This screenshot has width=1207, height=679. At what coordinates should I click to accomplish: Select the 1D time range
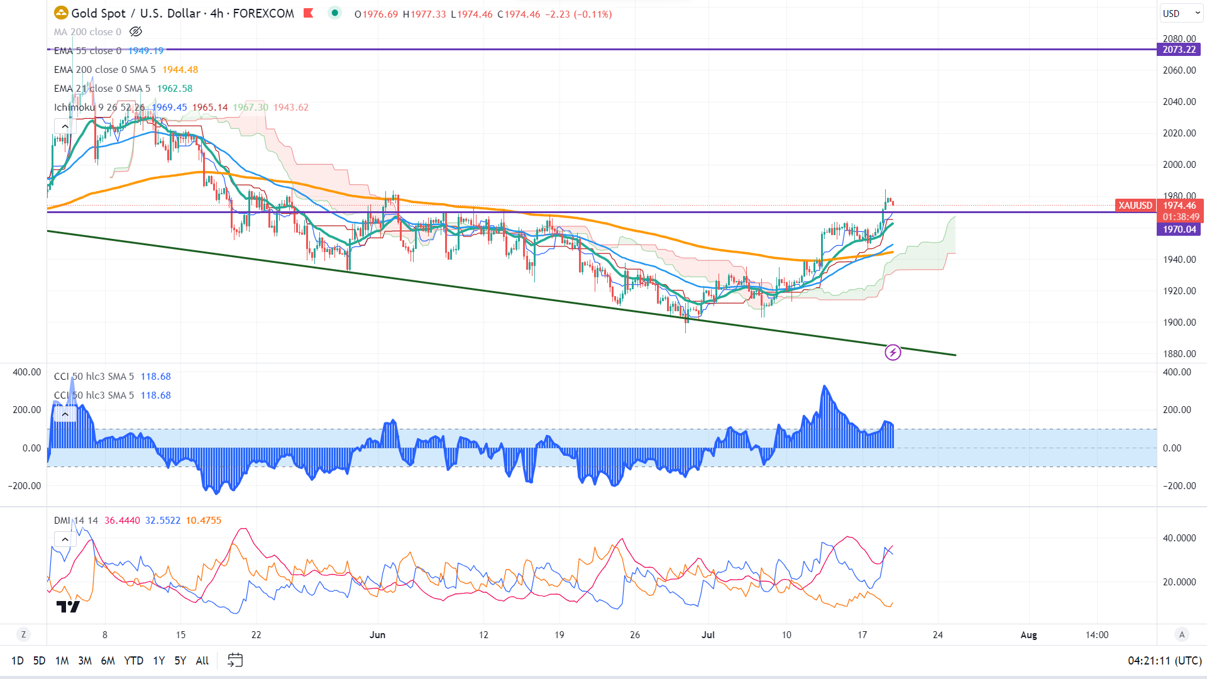click(x=18, y=660)
